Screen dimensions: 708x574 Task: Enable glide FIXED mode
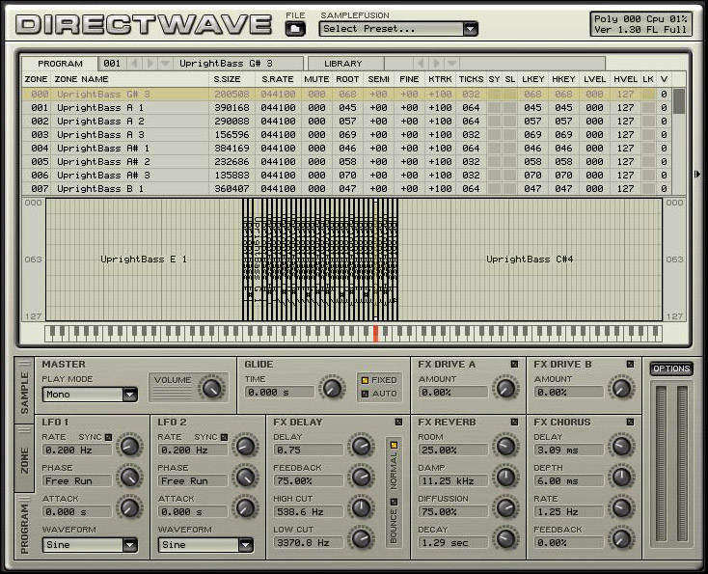tap(365, 380)
